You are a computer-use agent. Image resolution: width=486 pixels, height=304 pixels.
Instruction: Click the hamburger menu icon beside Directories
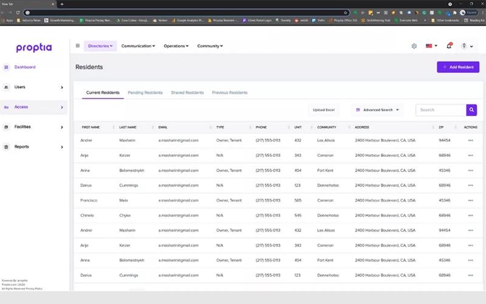pyautogui.click(x=78, y=46)
